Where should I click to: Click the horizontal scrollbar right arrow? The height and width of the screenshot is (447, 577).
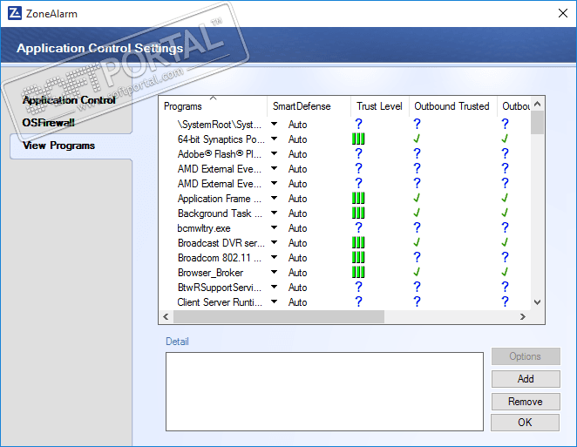click(523, 316)
